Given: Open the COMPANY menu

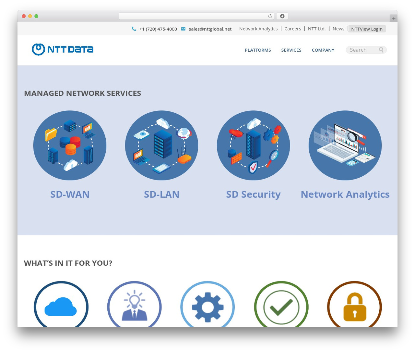Looking at the screenshot, I should pyautogui.click(x=323, y=50).
